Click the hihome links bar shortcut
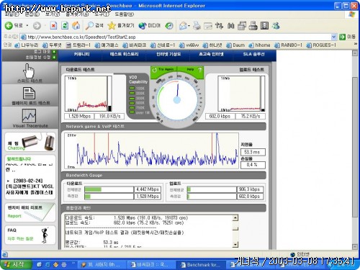This screenshot has height=270, width=360. 259,45
